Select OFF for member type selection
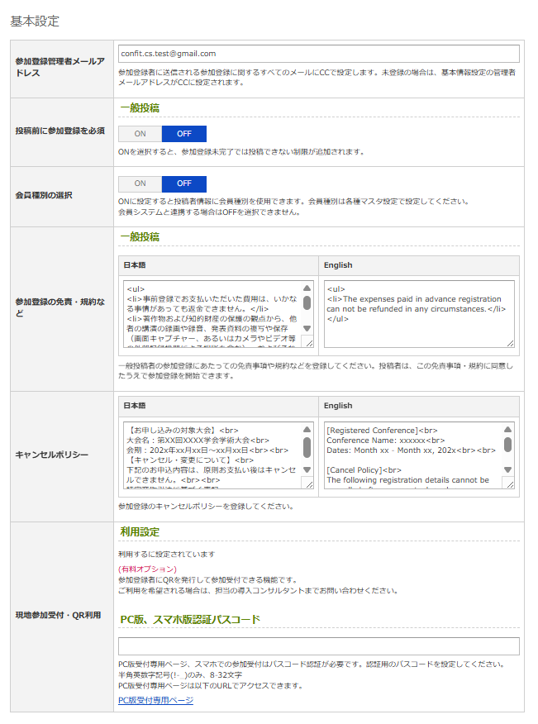Image resolution: width=538 pixels, height=724 pixels. (183, 183)
